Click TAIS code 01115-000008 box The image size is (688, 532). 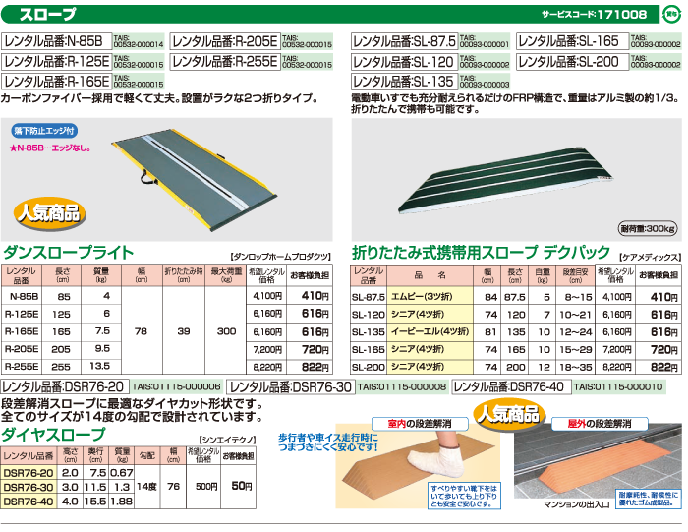(x=401, y=387)
